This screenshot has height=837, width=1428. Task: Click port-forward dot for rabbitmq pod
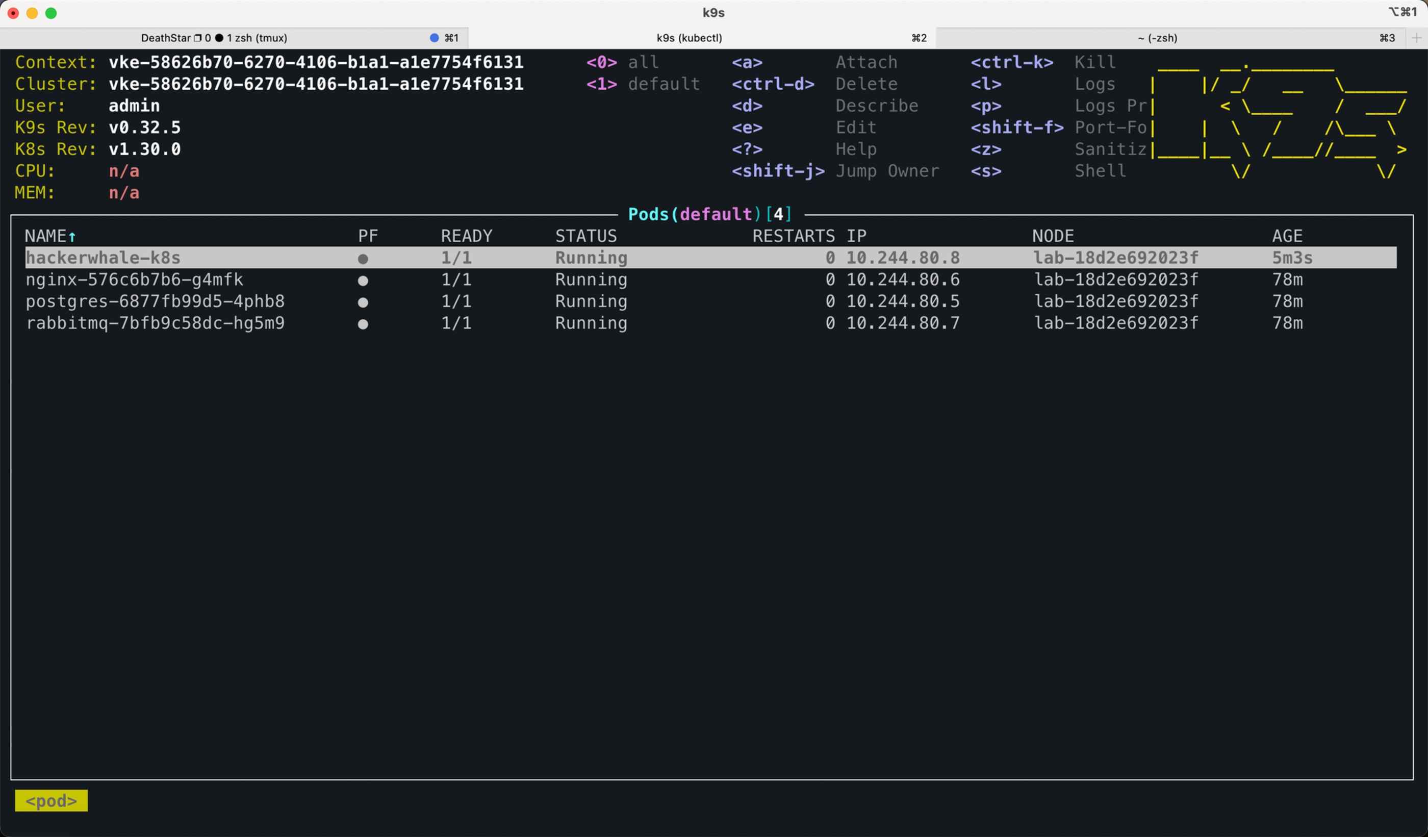tap(363, 324)
